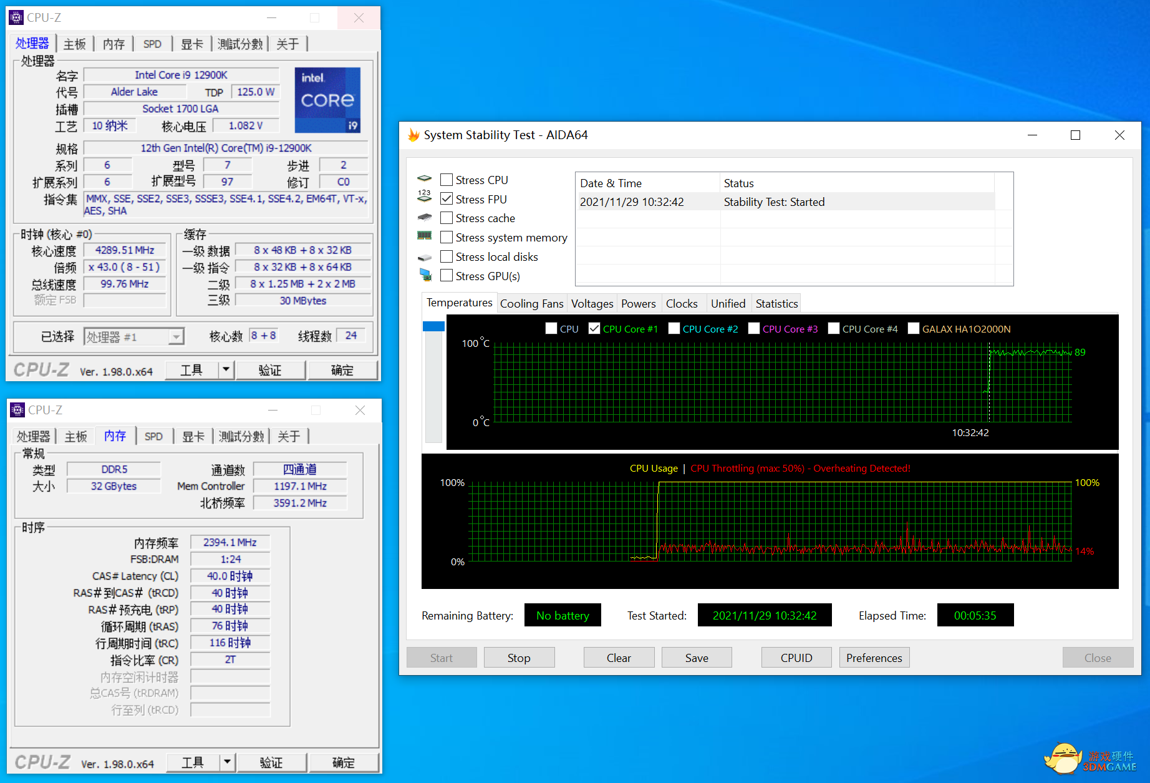Click the cache chip icon beside Stress cache
This screenshot has height=783, width=1150.
click(x=425, y=218)
